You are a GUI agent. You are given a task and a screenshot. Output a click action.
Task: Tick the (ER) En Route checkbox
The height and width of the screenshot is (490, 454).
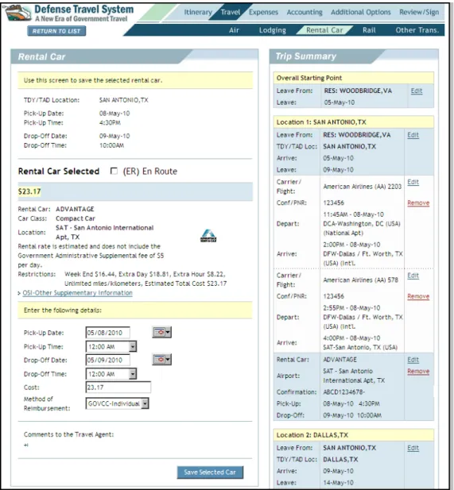[x=114, y=171]
